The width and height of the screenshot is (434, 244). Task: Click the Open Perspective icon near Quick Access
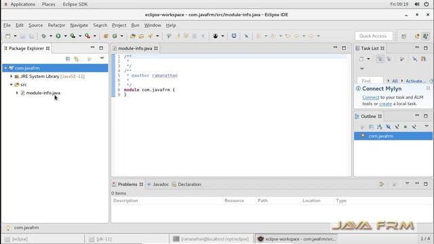[404, 36]
